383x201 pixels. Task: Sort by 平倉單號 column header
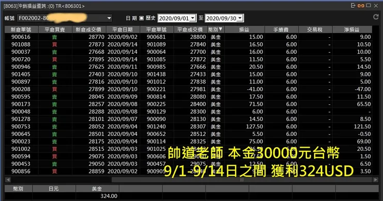156,29
